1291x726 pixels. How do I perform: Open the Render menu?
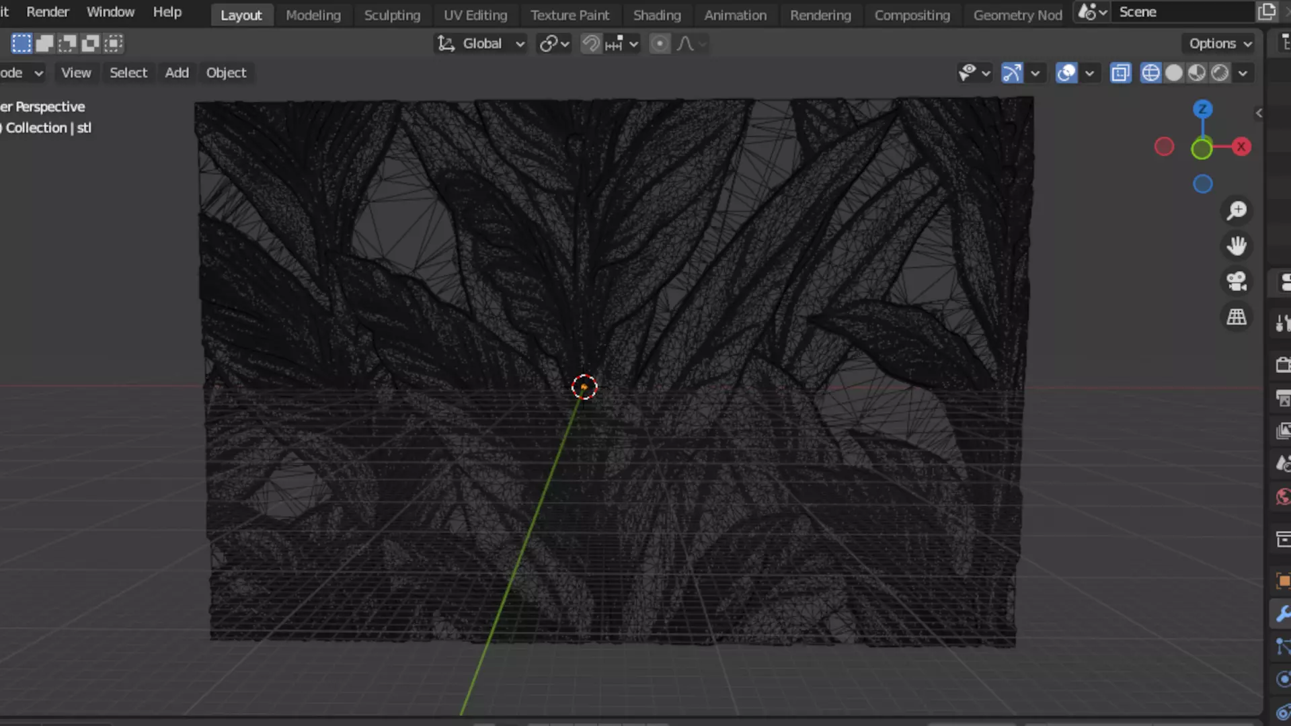pyautogui.click(x=47, y=12)
